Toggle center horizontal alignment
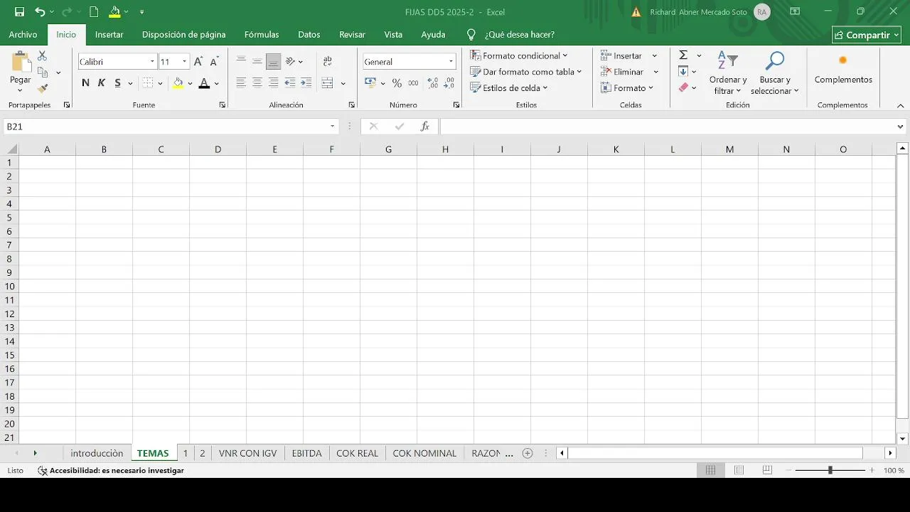Image resolution: width=910 pixels, height=512 pixels. pos(257,83)
